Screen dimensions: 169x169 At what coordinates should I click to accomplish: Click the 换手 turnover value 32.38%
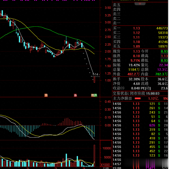pos(134,79)
